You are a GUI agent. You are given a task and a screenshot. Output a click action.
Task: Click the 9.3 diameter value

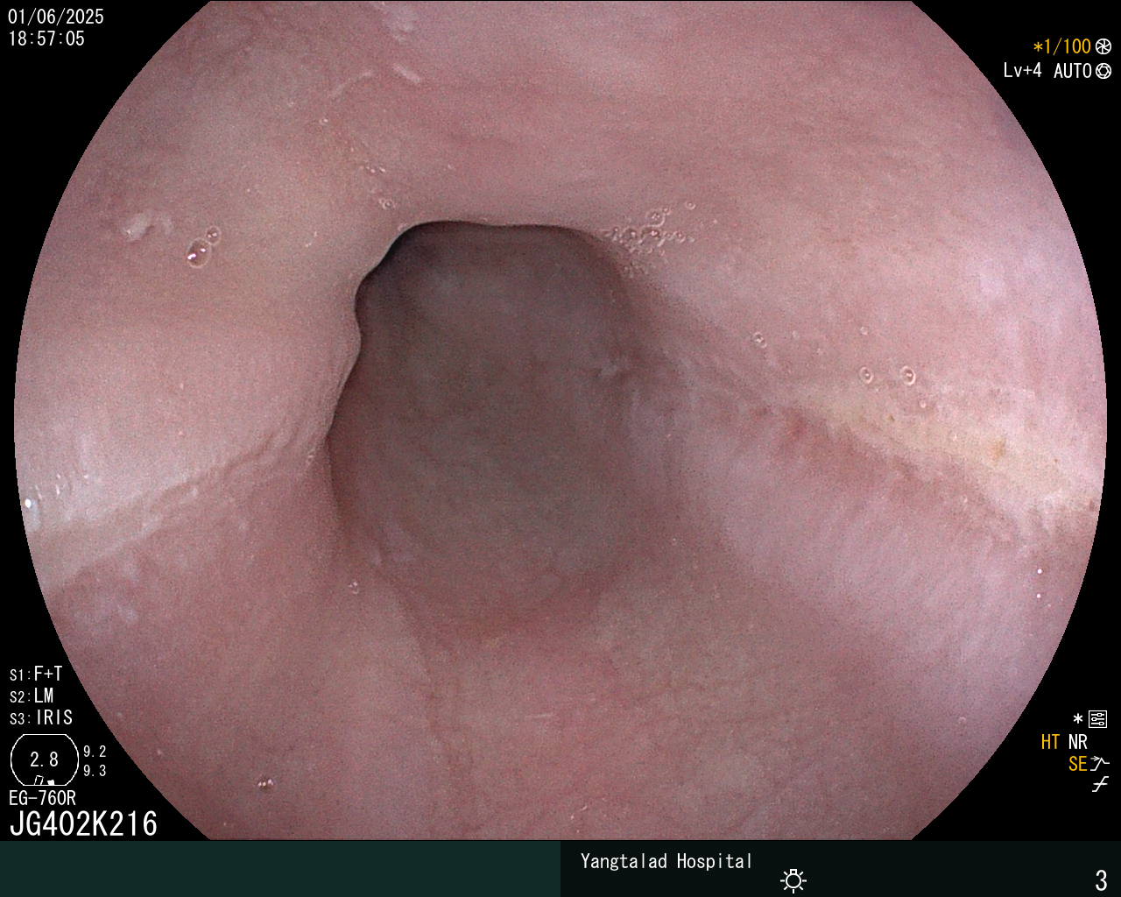coord(95,771)
